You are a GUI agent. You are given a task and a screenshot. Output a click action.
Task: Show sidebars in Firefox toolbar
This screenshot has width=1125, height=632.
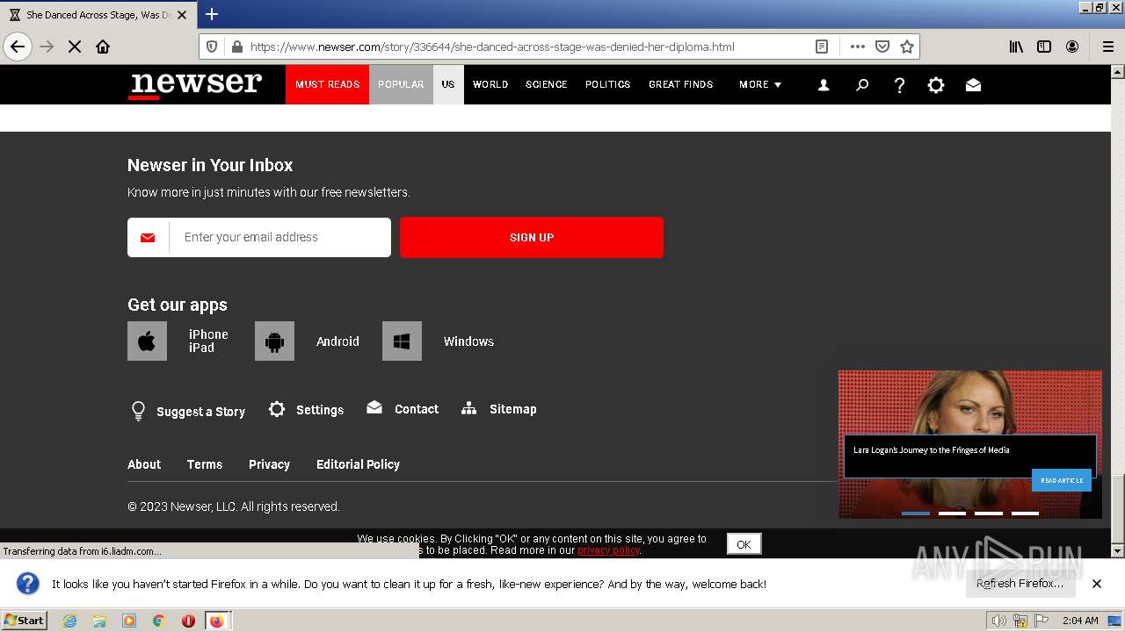[x=1044, y=47]
